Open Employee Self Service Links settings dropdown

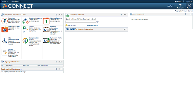pos(60,15)
